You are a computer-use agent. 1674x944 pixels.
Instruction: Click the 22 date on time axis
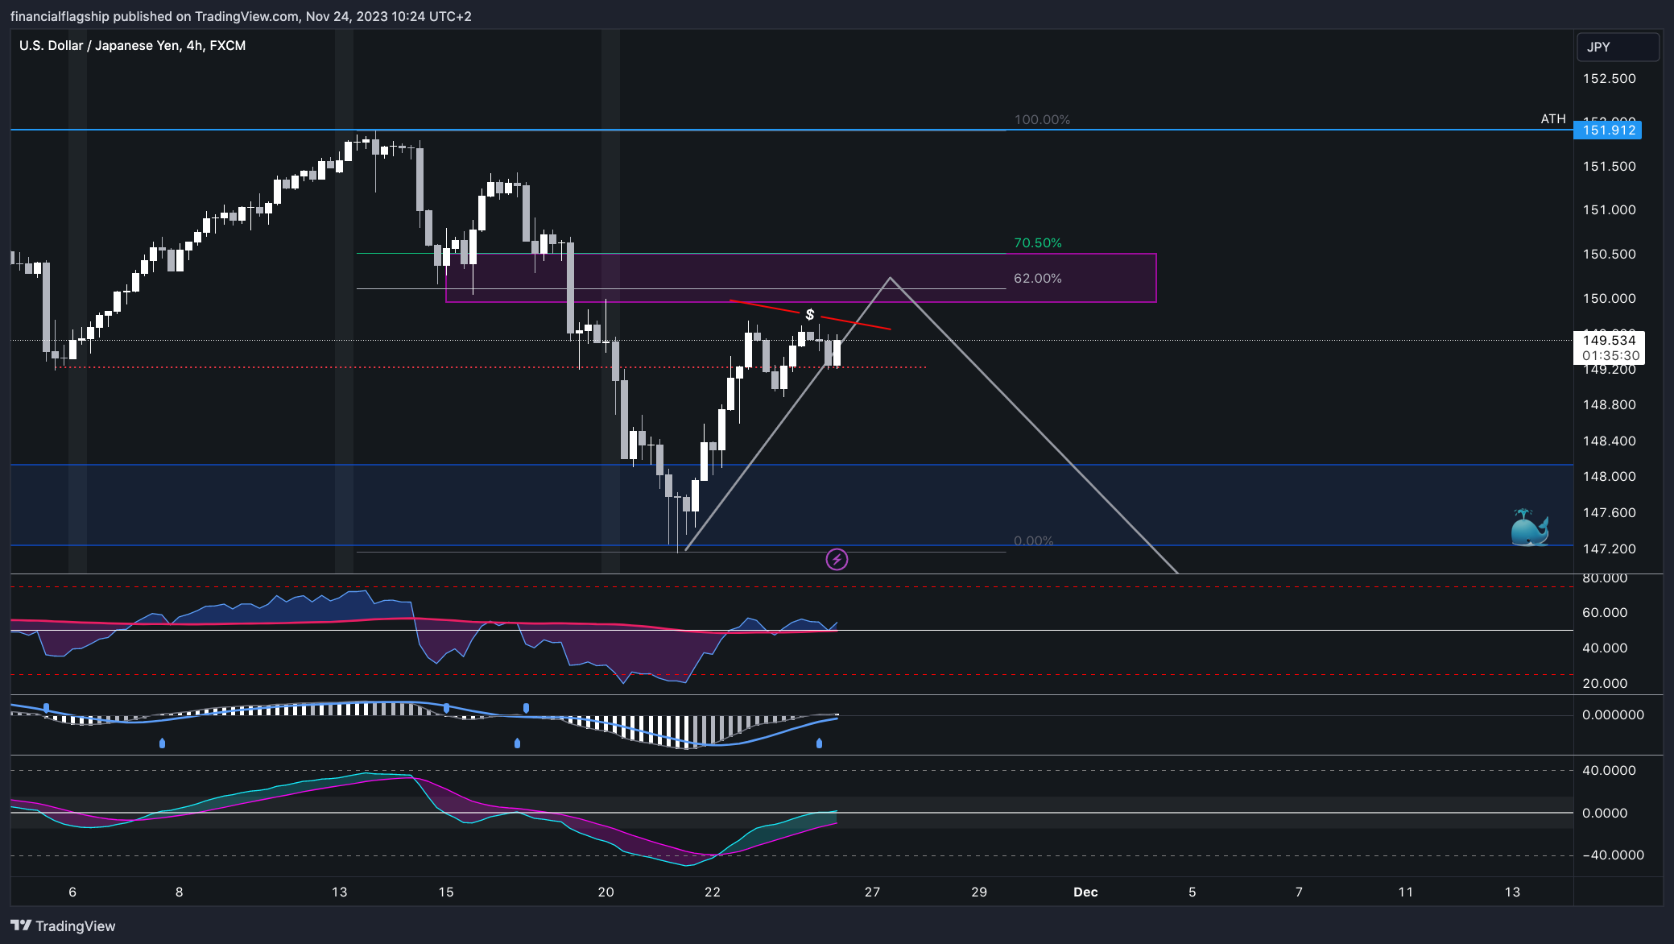712,892
